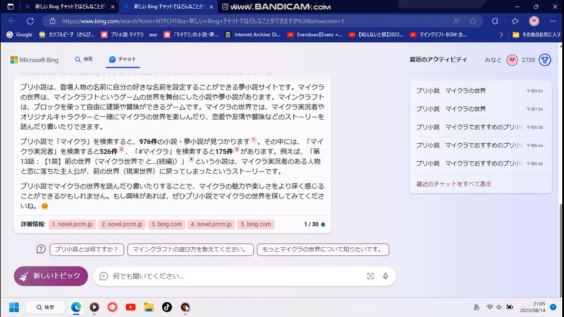The height and width of the screenshot is (317, 564).
Task: Open YouTube app on taskbar
Action: [x=130, y=307]
